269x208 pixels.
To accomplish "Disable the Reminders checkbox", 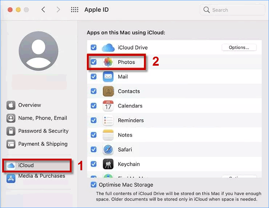I will tap(93, 120).
